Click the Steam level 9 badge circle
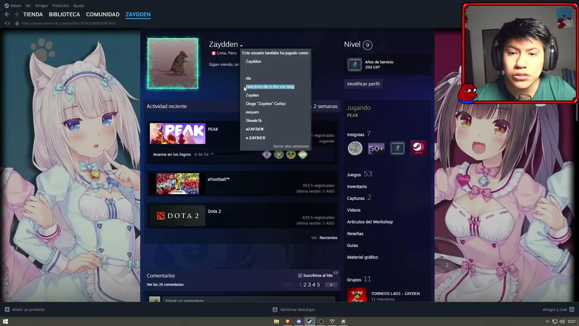 point(367,45)
